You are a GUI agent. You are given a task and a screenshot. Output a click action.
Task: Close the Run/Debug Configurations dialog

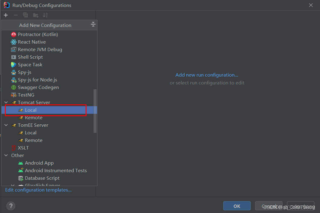coord(311,5)
